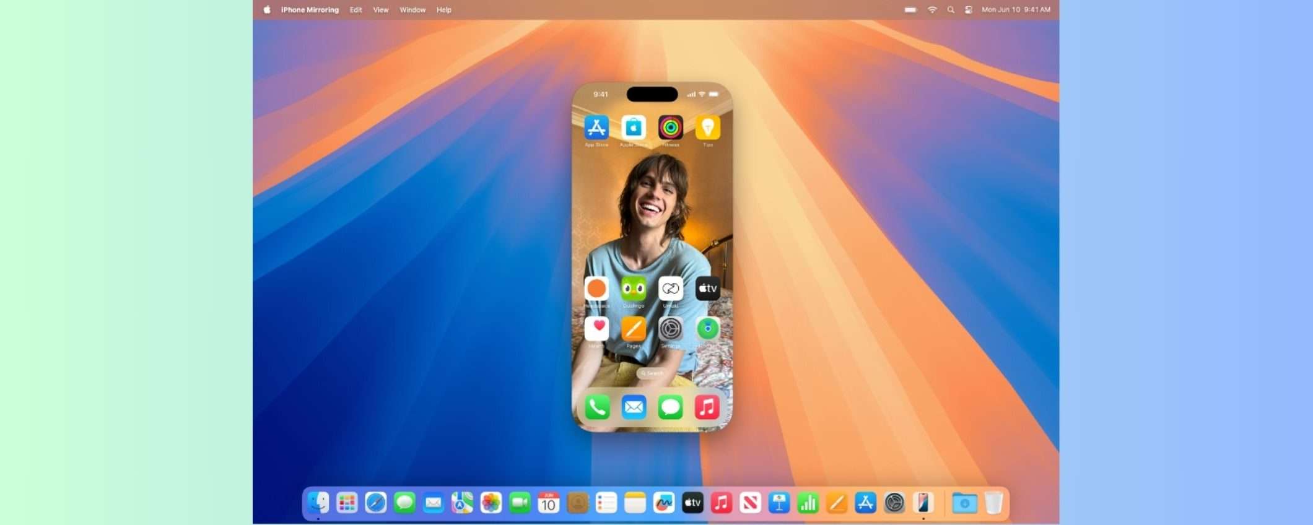Open the Window menu

tap(412, 10)
